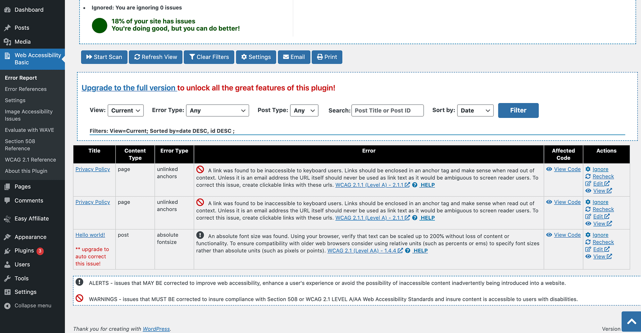Open Tools using the wrench sidebar icon
The image size is (641, 333).
click(x=7, y=278)
